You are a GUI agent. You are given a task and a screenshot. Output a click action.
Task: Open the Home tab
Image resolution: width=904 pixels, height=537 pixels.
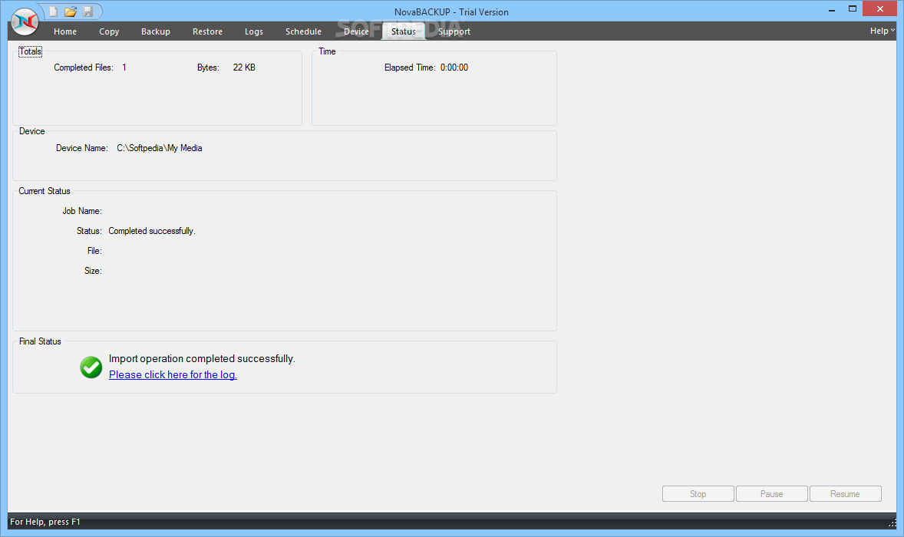coord(65,31)
